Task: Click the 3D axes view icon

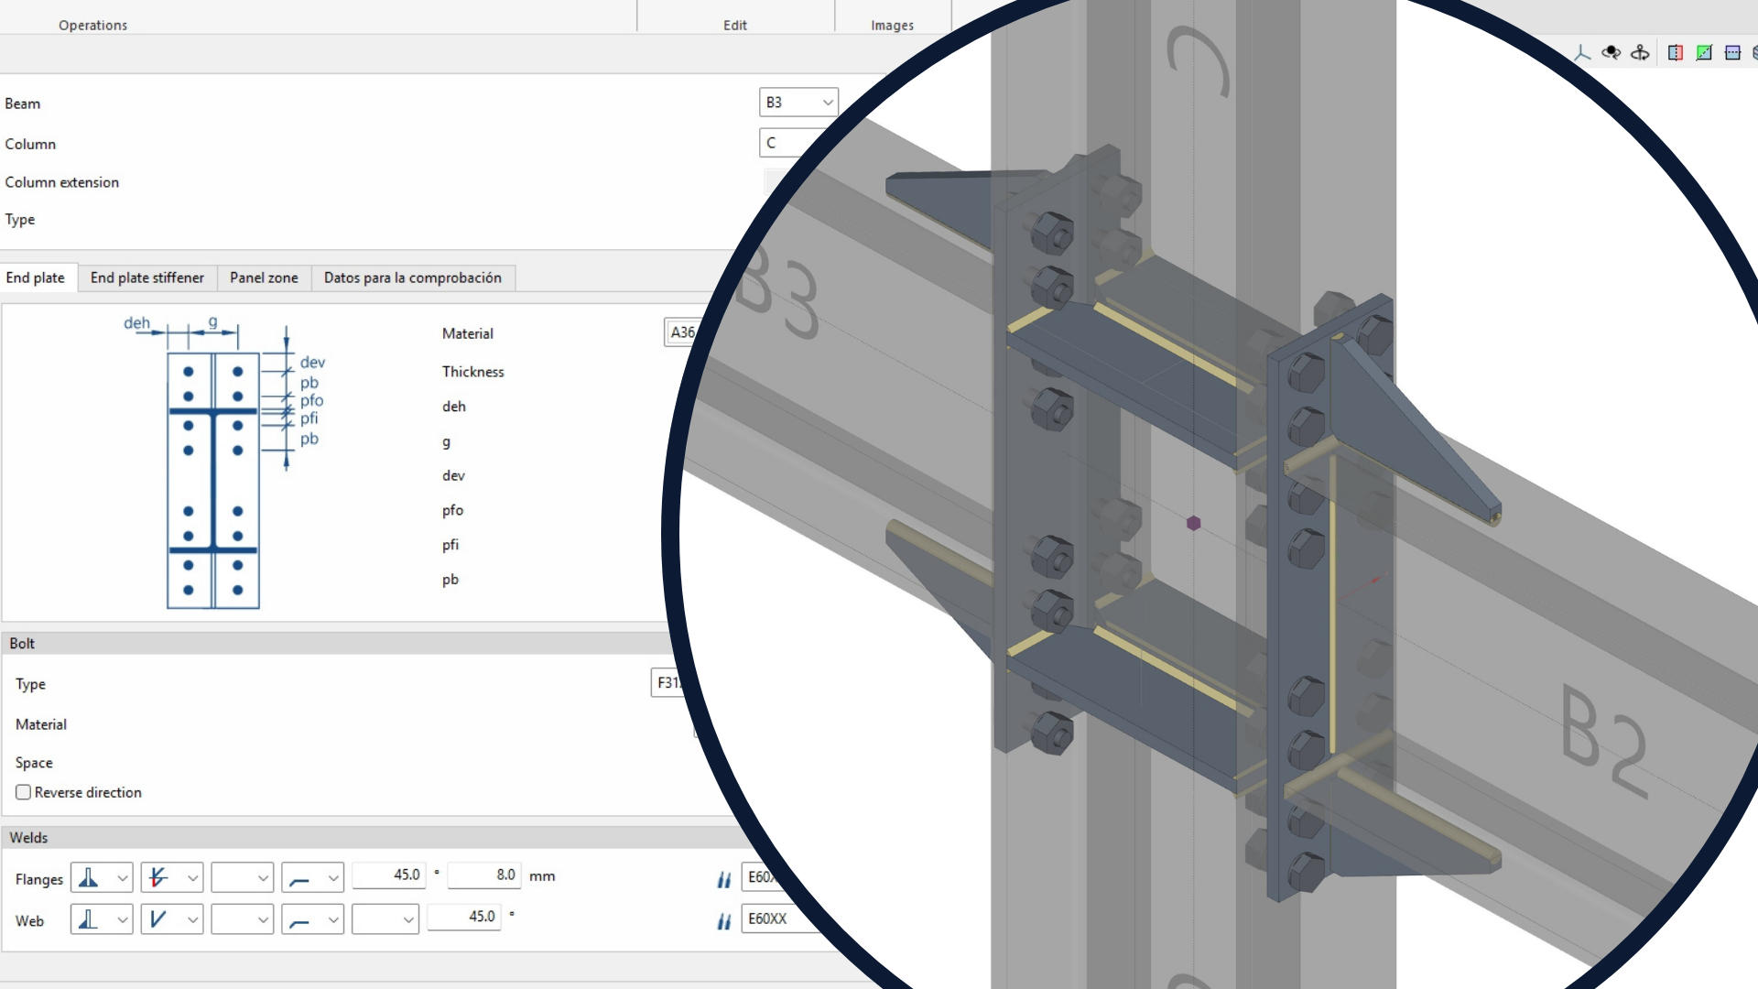Action: [x=1582, y=53]
